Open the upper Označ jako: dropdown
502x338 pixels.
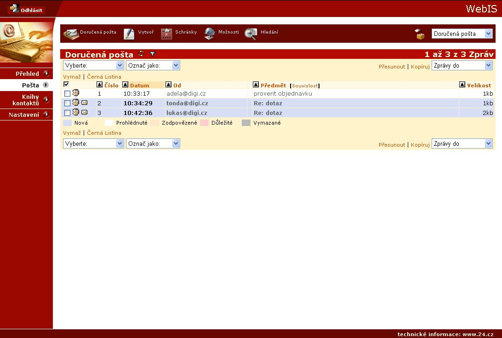click(x=153, y=65)
